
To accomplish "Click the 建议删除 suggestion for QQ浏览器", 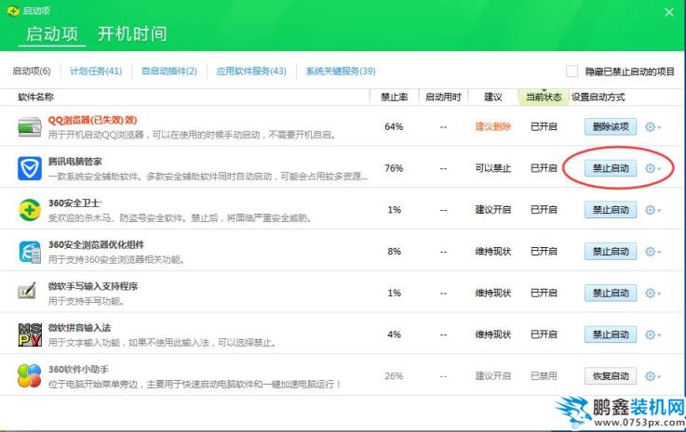I will [493, 126].
